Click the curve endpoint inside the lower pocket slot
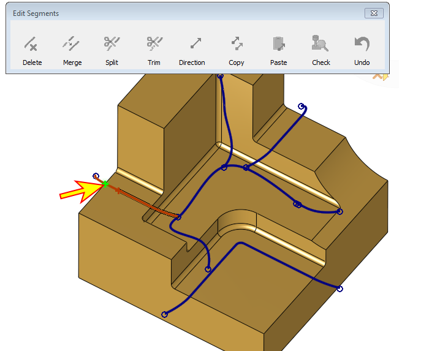The height and width of the screenshot is (351, 421). coord(208,269)
